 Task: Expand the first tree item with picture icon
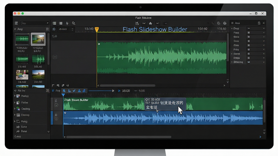coord(15,96)
